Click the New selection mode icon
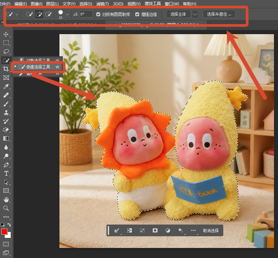The height and width of the screenshot is (258, 278). pyautogui.click(x=30, y=14)
